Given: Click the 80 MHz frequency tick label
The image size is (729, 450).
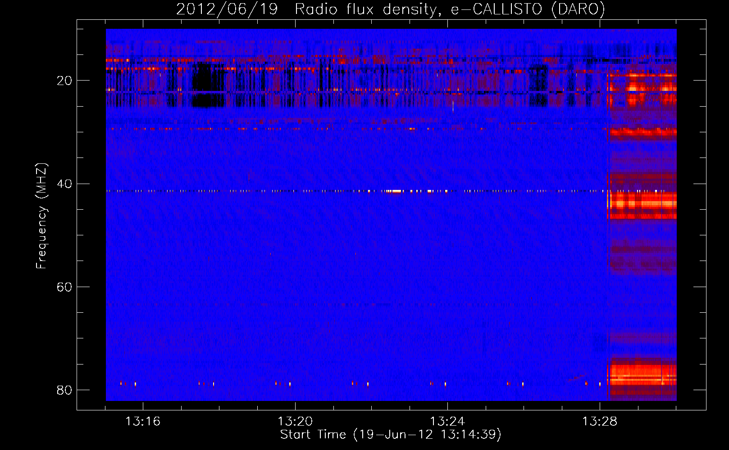Looking at the screenshot, I should [x=64, y=390].
